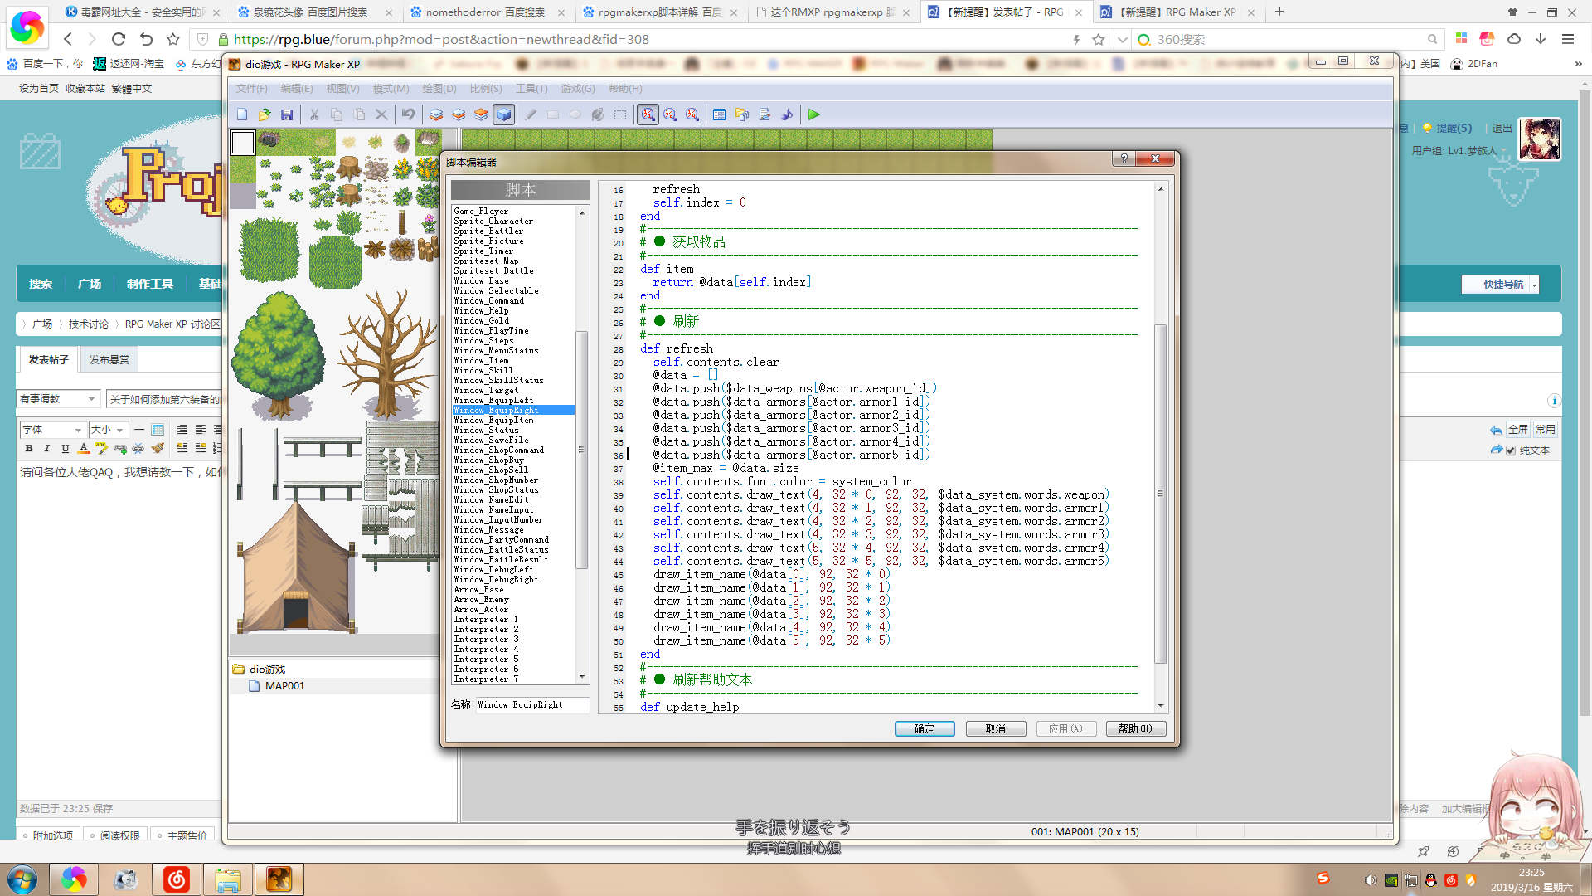1592x896 pixels.
Task: Save project with the floppy disk icon
Action: [287, 114]
